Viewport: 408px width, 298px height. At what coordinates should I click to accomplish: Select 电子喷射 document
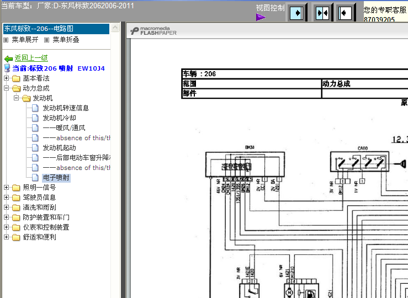pos(56,178)
